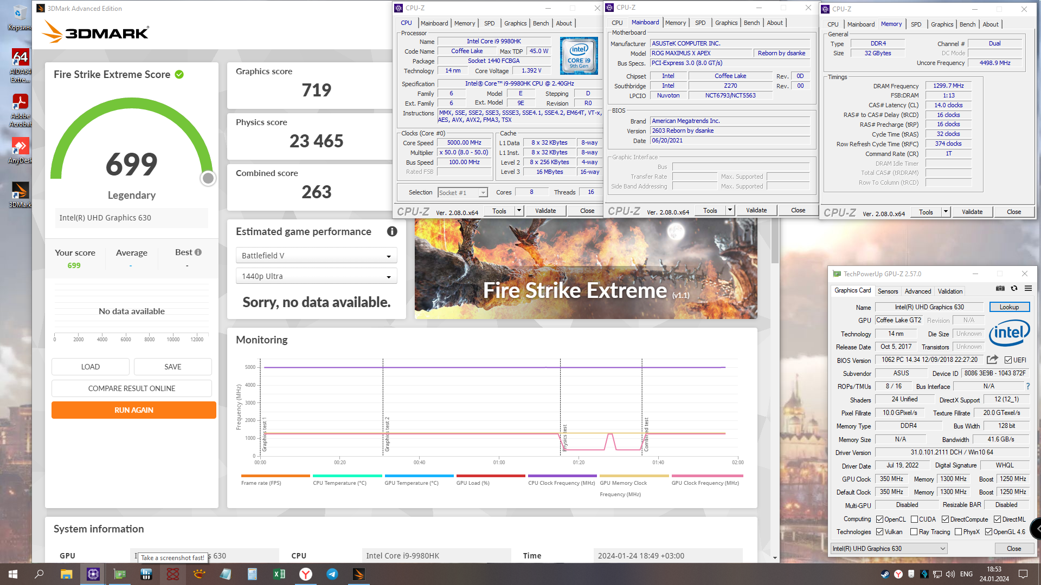Open Bench tab in CPU-Z Mainboard window

click(751, 23)
